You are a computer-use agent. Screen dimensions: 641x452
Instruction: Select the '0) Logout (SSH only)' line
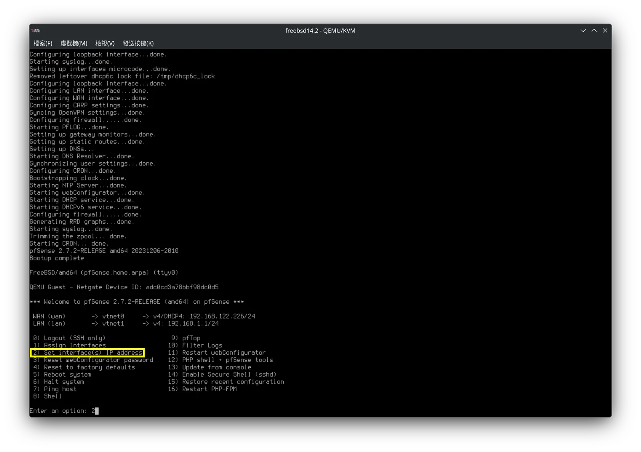point(69,338)
